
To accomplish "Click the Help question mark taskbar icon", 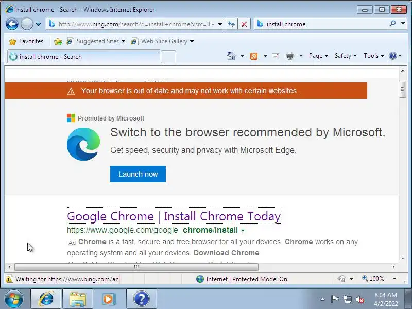I will 141,299.
